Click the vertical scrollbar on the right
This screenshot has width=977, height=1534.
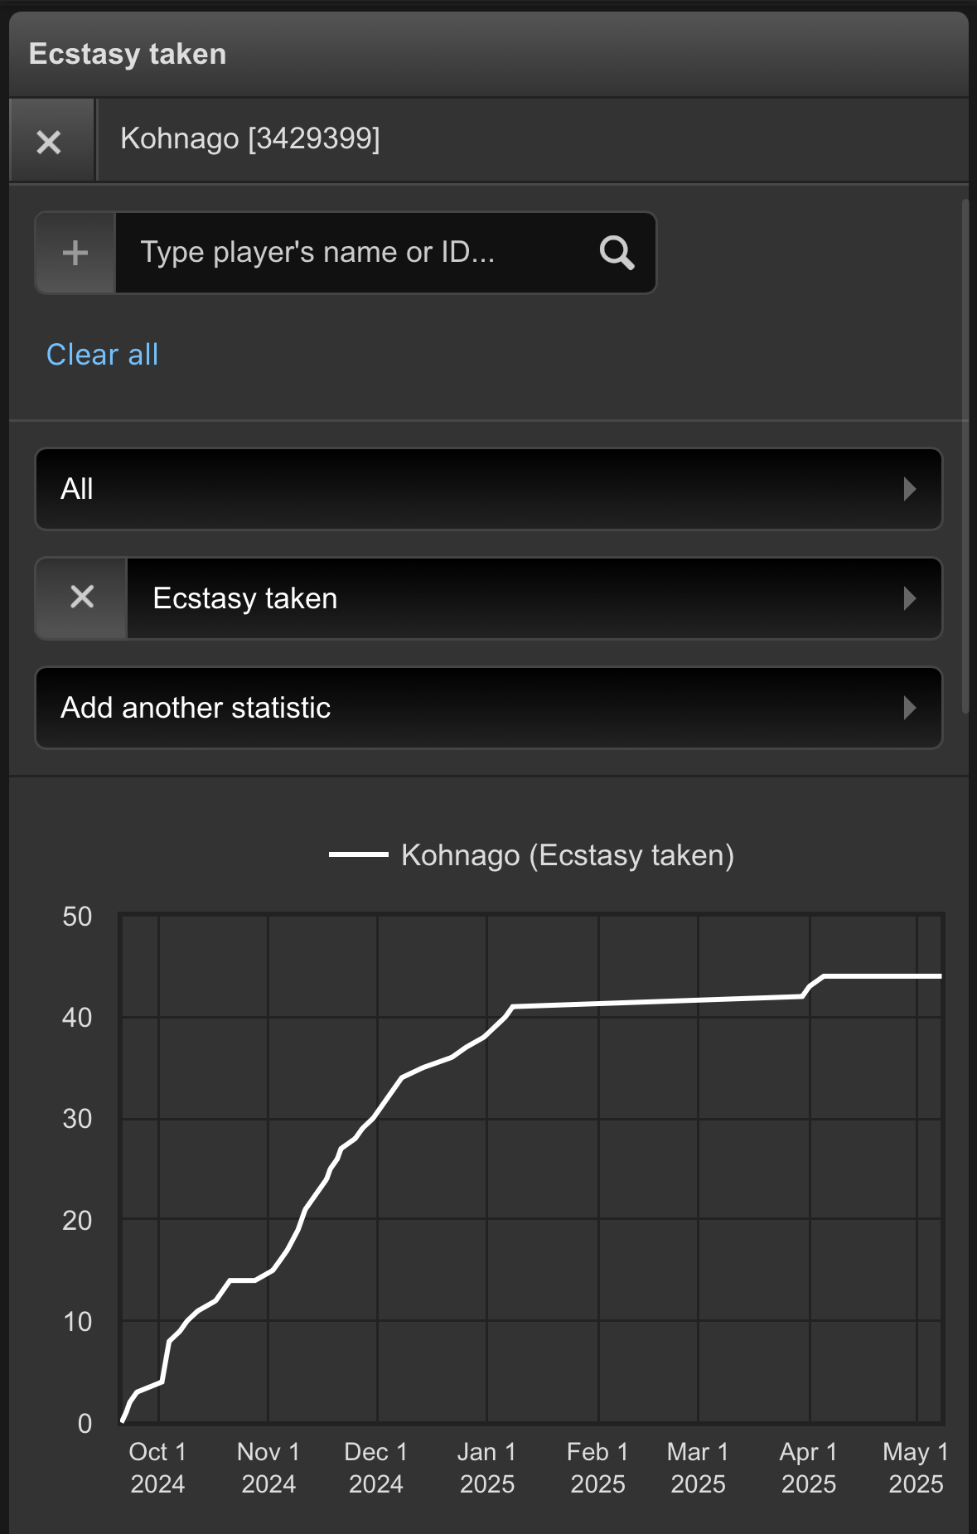(x=965, y=456)
